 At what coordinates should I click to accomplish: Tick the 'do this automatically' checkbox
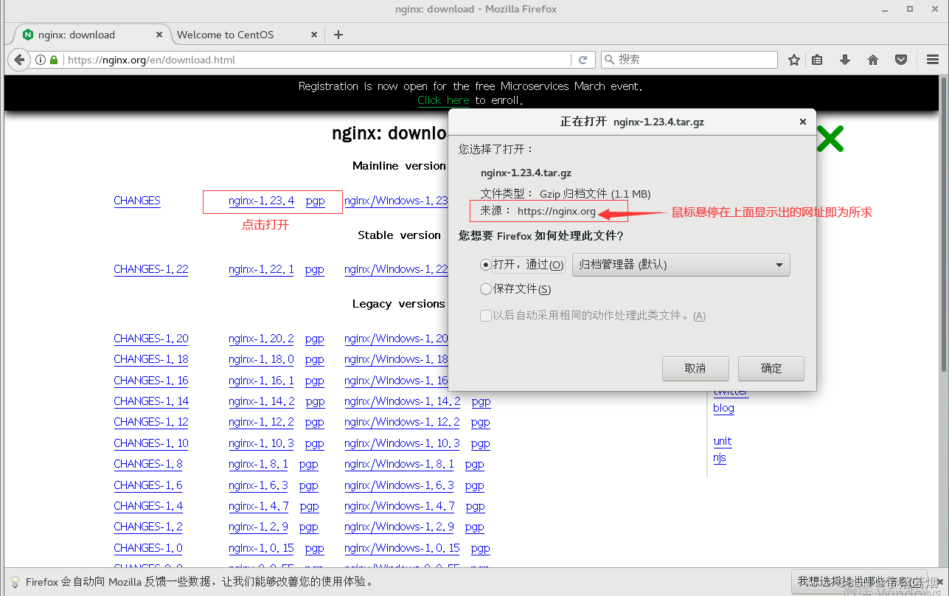tap(485, 316)
